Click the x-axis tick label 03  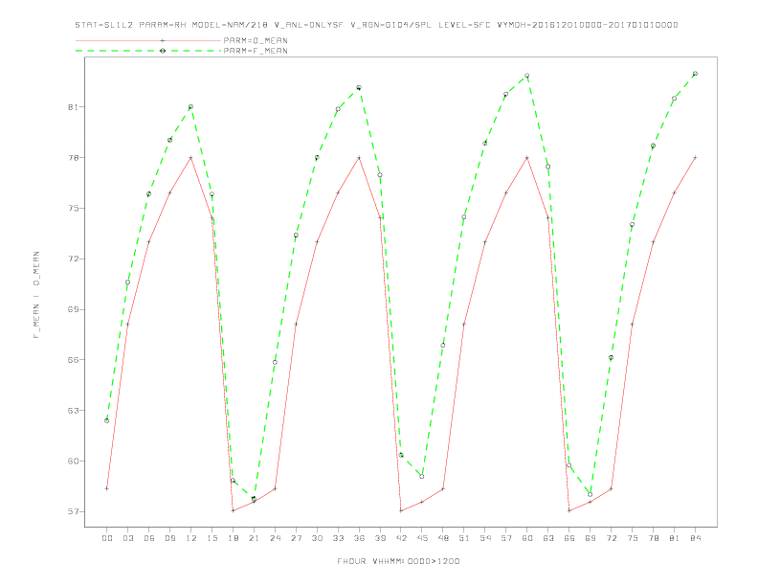tap(127, 538)
